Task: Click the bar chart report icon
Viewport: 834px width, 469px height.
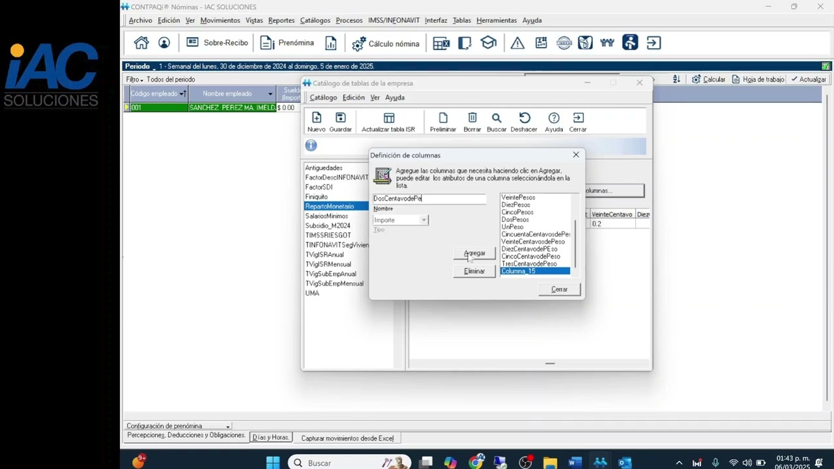Action: pyautogui.click(x=331, y=43)
